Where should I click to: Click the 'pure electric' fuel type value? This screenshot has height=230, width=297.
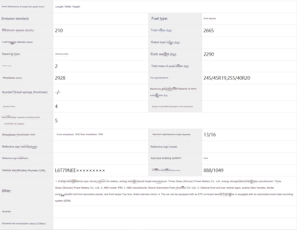210,19
